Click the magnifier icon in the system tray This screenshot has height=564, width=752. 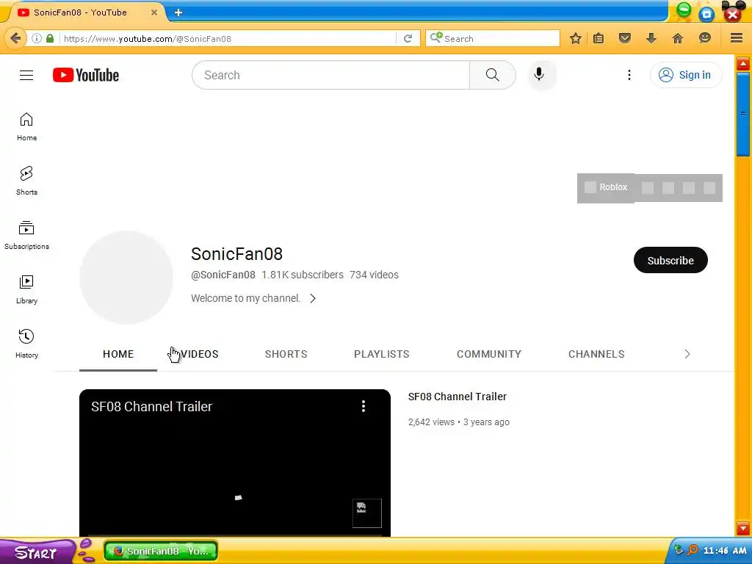pos(693,550)
